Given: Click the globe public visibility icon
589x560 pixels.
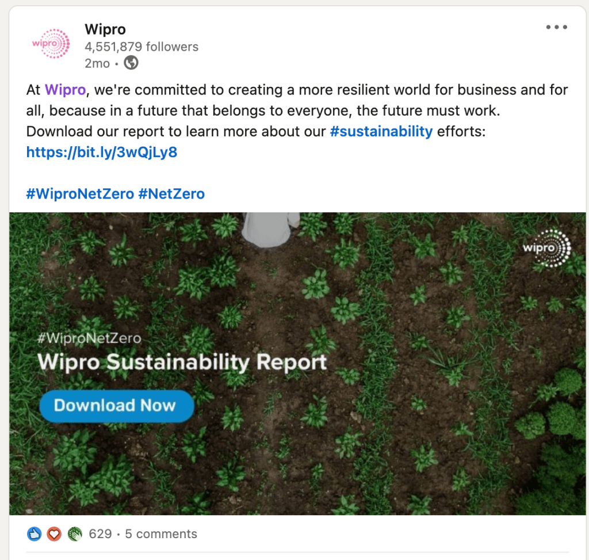Looking at the screenshot, I should point(131,63).
